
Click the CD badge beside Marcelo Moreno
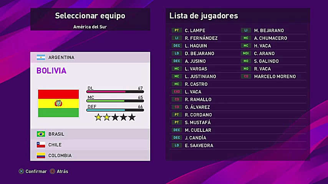(246, 76)
